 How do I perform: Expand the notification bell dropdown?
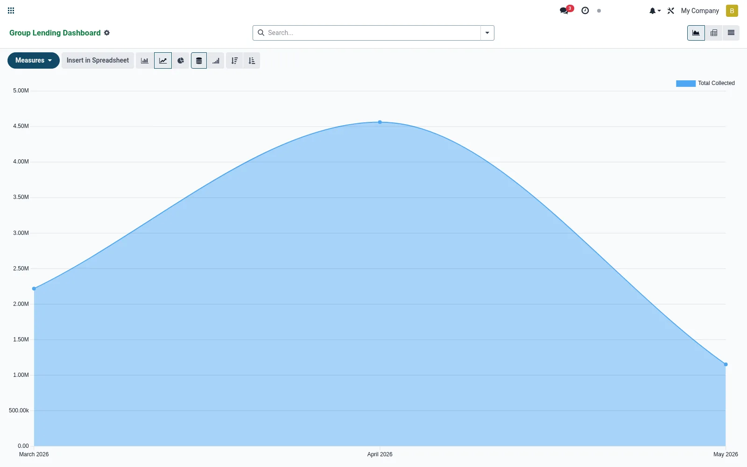[655, 11]
